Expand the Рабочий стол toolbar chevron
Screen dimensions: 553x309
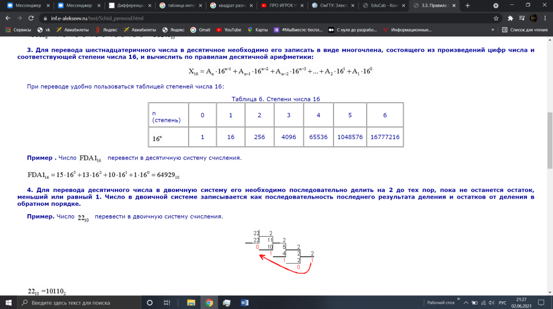458,299
